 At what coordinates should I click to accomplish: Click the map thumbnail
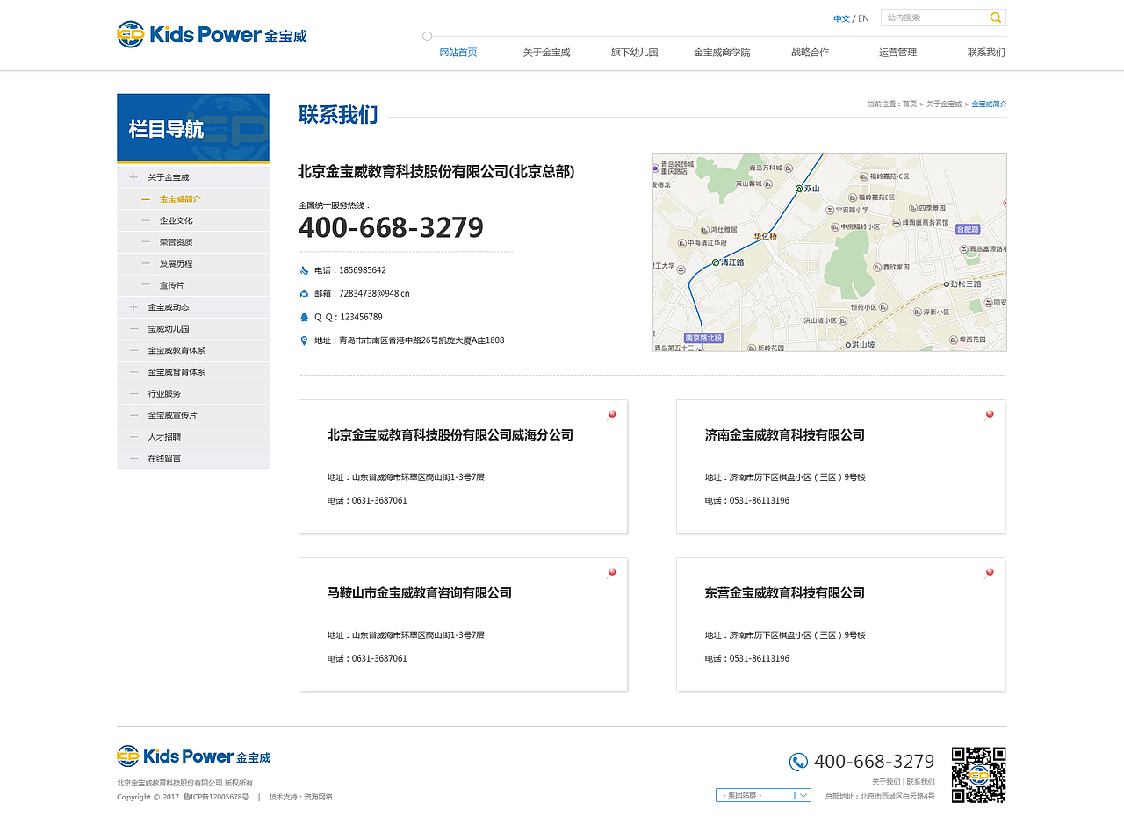point(830,252)
